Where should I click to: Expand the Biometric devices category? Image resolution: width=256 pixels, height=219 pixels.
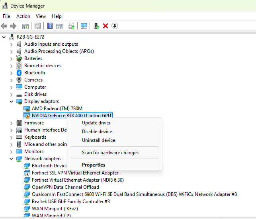click(11, 66)
